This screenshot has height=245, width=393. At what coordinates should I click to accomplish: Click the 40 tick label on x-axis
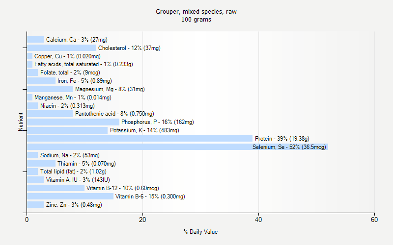point(258,220)
